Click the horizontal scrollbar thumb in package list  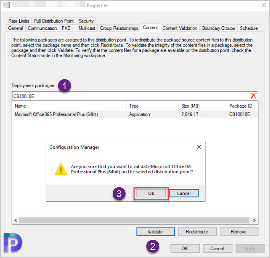134,220
